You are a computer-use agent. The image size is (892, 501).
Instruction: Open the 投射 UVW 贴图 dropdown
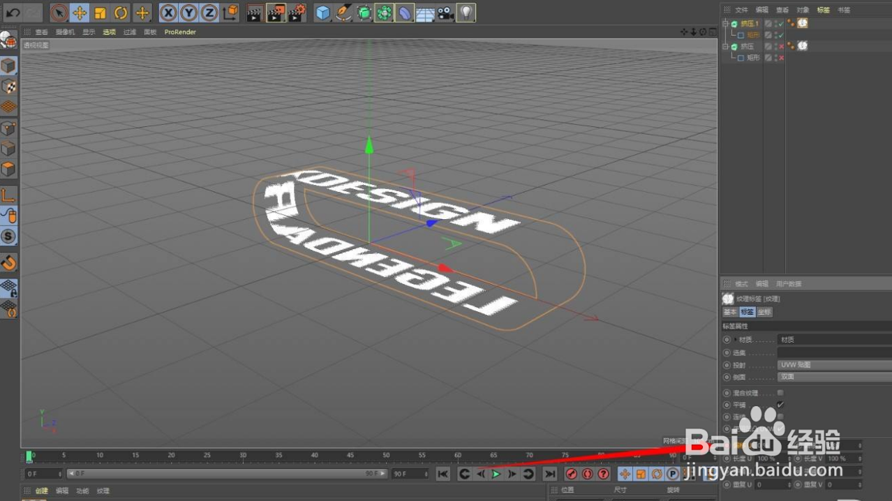point(834,365)
